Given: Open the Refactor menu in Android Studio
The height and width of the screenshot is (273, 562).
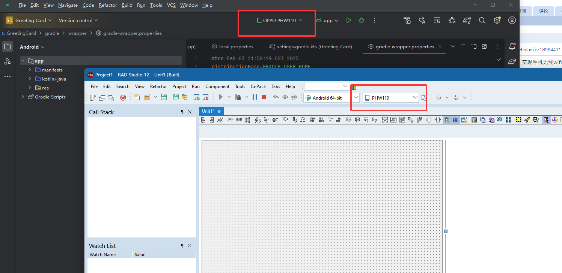Looking at the screenshot, I should [x=108, y=5].
